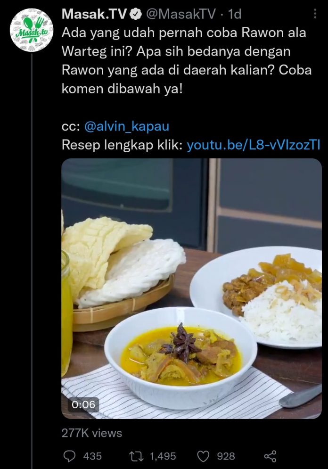Click the Masak.TV display name

click(x=95, y=14)
